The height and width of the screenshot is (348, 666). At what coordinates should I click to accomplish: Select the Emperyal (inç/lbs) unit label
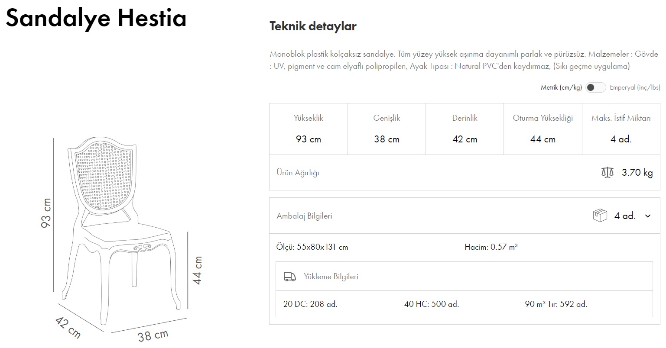pyautogui.click(x=634, y=87)
